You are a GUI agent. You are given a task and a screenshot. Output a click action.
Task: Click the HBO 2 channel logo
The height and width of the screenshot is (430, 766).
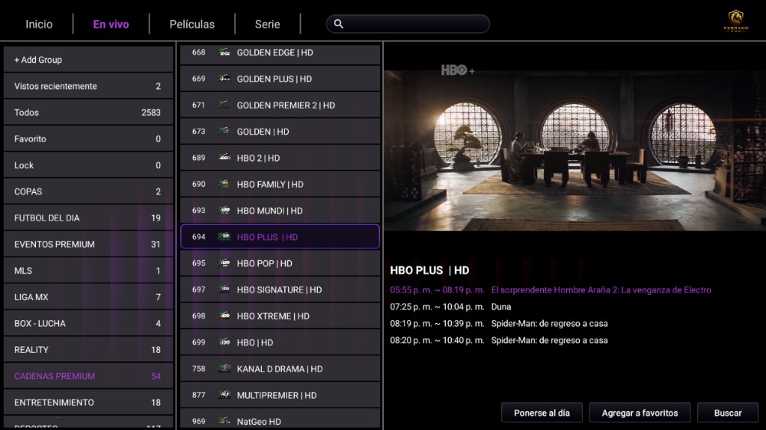(224, 158)
